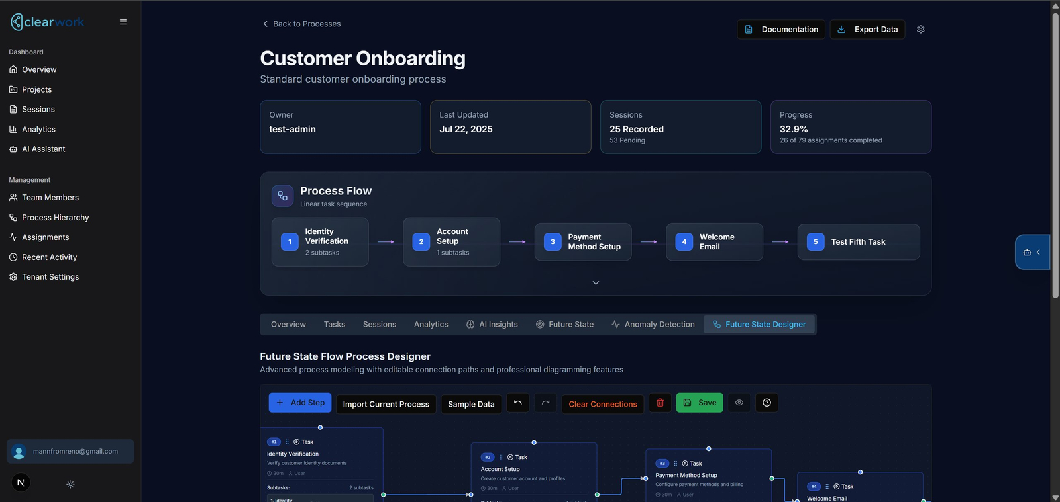Toggle the preview eye icon
The width and height of the screenshot is (1060, 502).
tap(739, 403)
